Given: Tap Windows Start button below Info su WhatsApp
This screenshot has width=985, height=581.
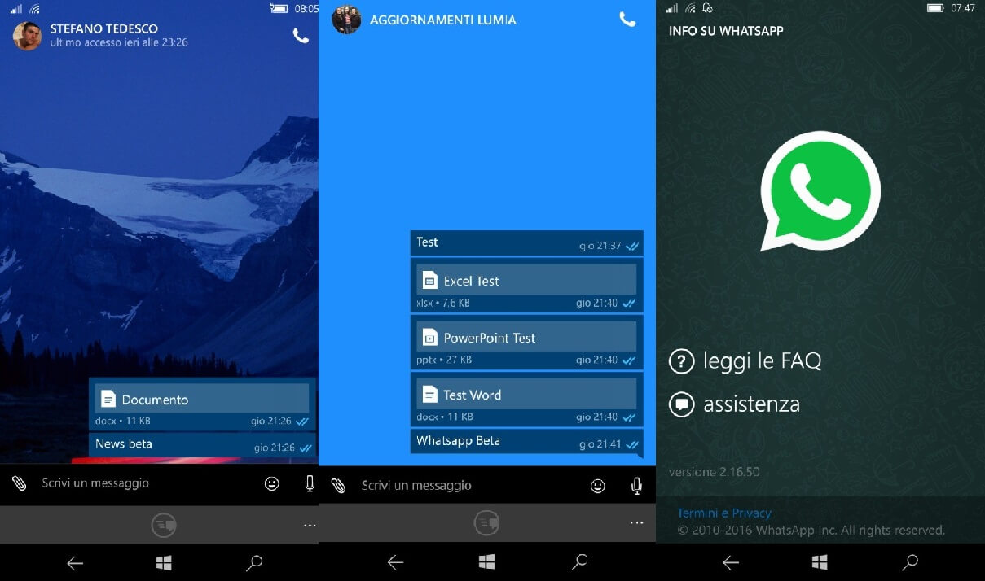Looking at the screenshot, I should [820, 562].
